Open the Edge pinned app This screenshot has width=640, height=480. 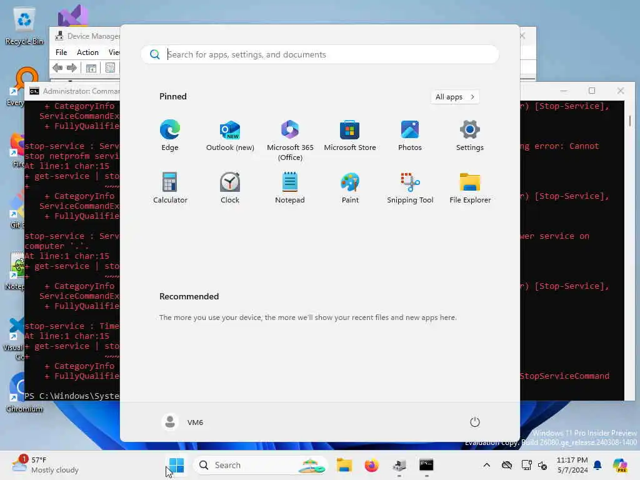[x=170, y=136]
